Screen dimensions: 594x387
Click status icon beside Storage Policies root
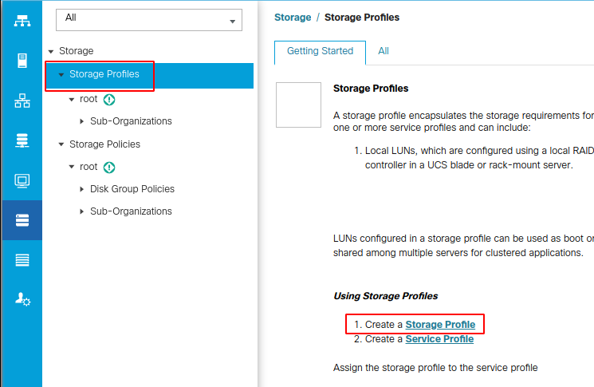point(109,167)
